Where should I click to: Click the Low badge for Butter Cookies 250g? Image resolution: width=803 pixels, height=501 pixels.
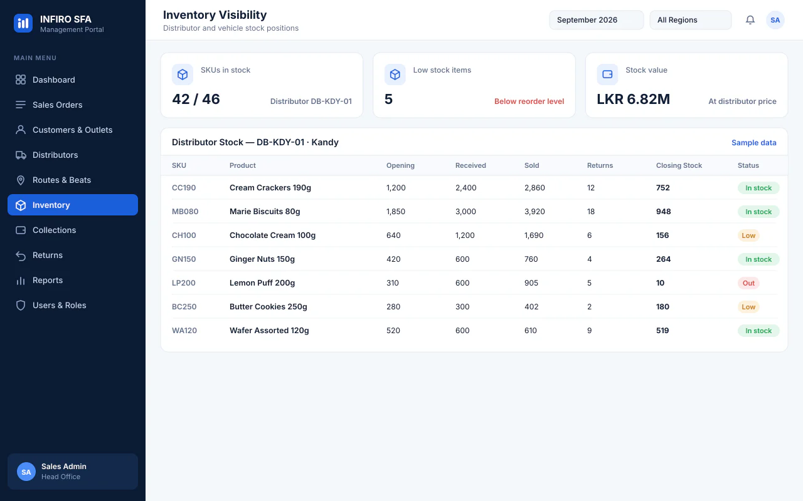pos(748,307)
